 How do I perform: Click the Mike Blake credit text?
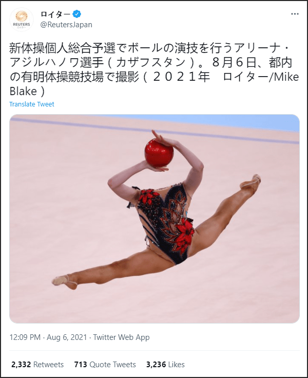pyautogui.click(x=154, y=84)
